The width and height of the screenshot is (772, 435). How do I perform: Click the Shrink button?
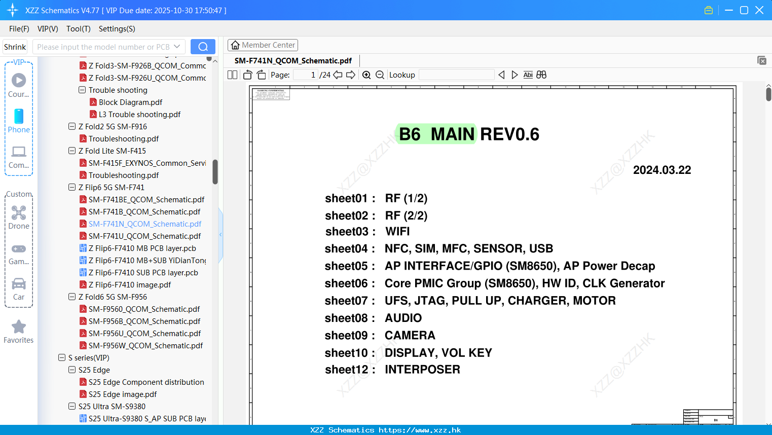(x=15, y=47)
